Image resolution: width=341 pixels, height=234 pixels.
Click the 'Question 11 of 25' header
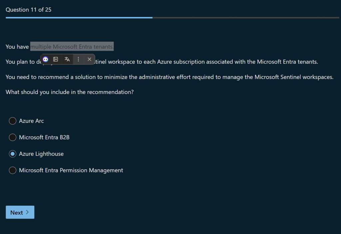click(x=29, y=10)
